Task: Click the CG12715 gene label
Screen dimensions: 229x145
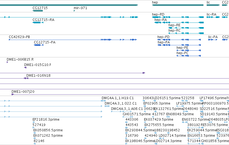Action: [40, 8]
